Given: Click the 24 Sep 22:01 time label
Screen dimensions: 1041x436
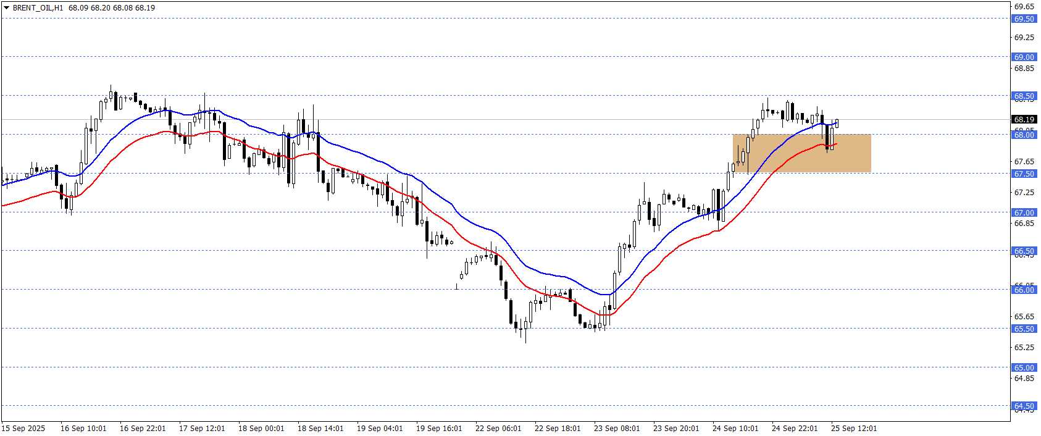Looking at the screenshot, I should coord(795,429).
